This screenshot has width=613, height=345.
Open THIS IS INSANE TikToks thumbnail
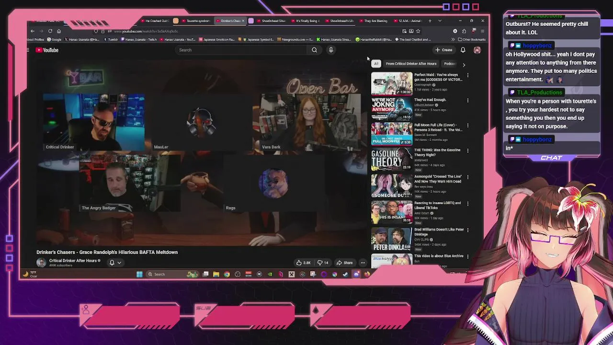[x=392, y=211]
